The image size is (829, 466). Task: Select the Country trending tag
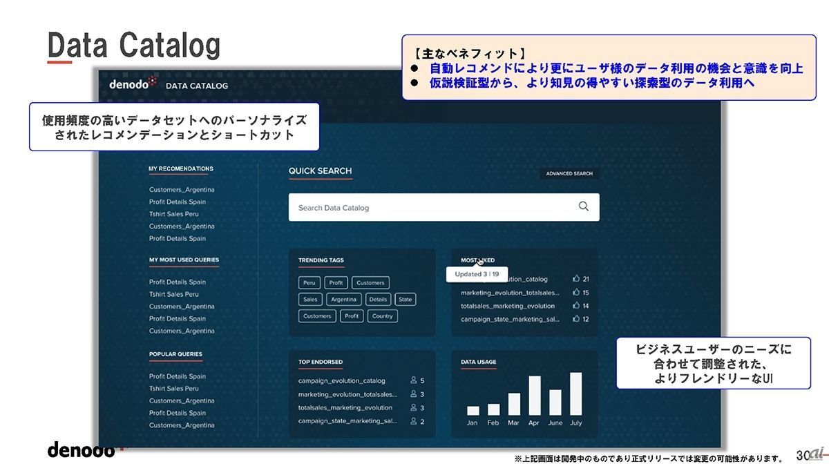click(x=382, y=316)
